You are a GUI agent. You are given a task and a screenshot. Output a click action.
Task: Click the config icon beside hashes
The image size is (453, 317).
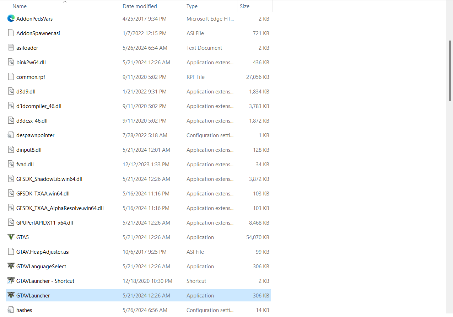click(x=11, y=310)
